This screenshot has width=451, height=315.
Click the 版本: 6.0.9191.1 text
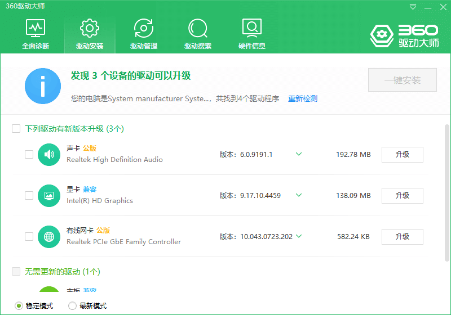click(x=246, y=155)
